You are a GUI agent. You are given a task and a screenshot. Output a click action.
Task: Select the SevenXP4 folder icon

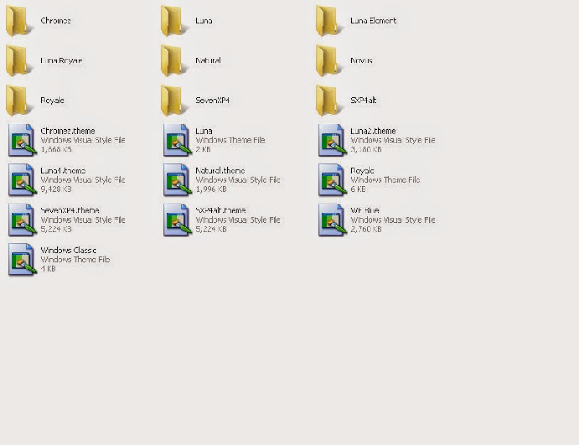pyautogui.click(x=173, y=101)
